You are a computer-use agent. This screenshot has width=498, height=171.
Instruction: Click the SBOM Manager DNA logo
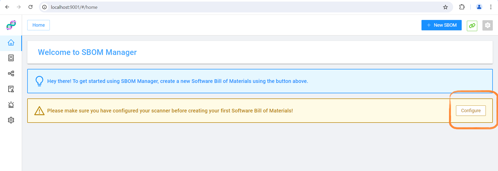coord(11,25)
